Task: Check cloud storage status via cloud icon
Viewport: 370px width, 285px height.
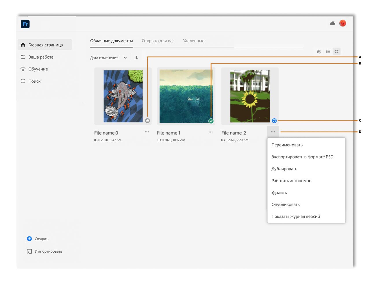Action: point(332,23)
